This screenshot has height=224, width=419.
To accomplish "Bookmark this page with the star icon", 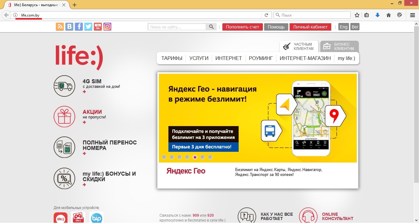I will (357, 15).
